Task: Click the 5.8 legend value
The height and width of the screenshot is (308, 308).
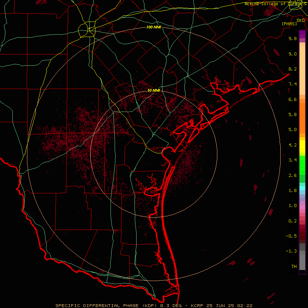Action: pos(293,115)
